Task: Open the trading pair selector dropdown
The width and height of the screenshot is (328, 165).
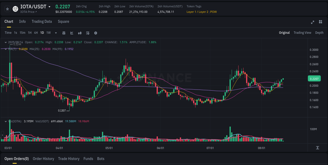Action: coord(49,7)
